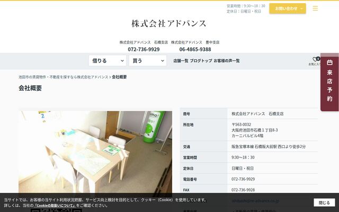The width and height of the screenshot is (339, 212).
Task: Open the 買う dropdown
Action: [148, 60]
